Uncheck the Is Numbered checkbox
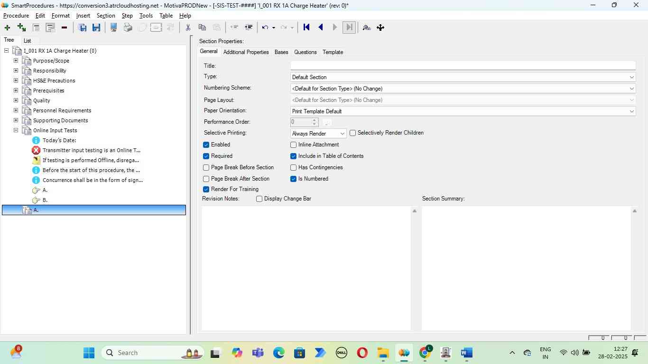Viewport: 648px width, 364px height. pyautogui.click(x=293, y=179)
